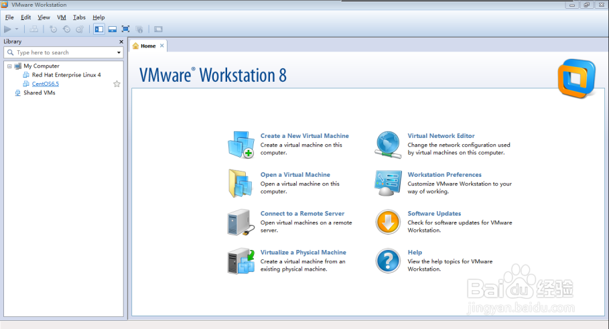
Task: Click the send Ctrl+Alt+Del toolbar icon
Action: 33,29
